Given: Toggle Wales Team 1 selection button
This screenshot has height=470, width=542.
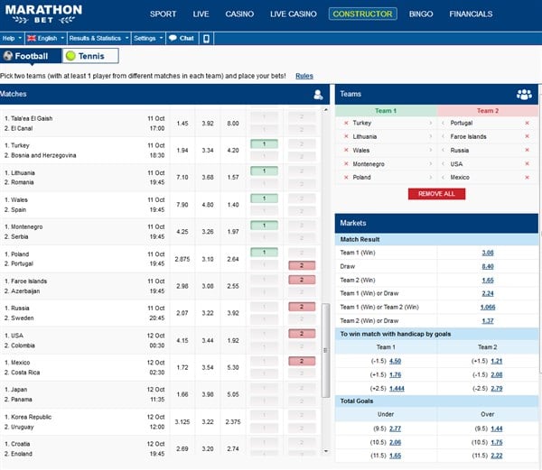Looking at the screenshot, I should pos(264,198).
